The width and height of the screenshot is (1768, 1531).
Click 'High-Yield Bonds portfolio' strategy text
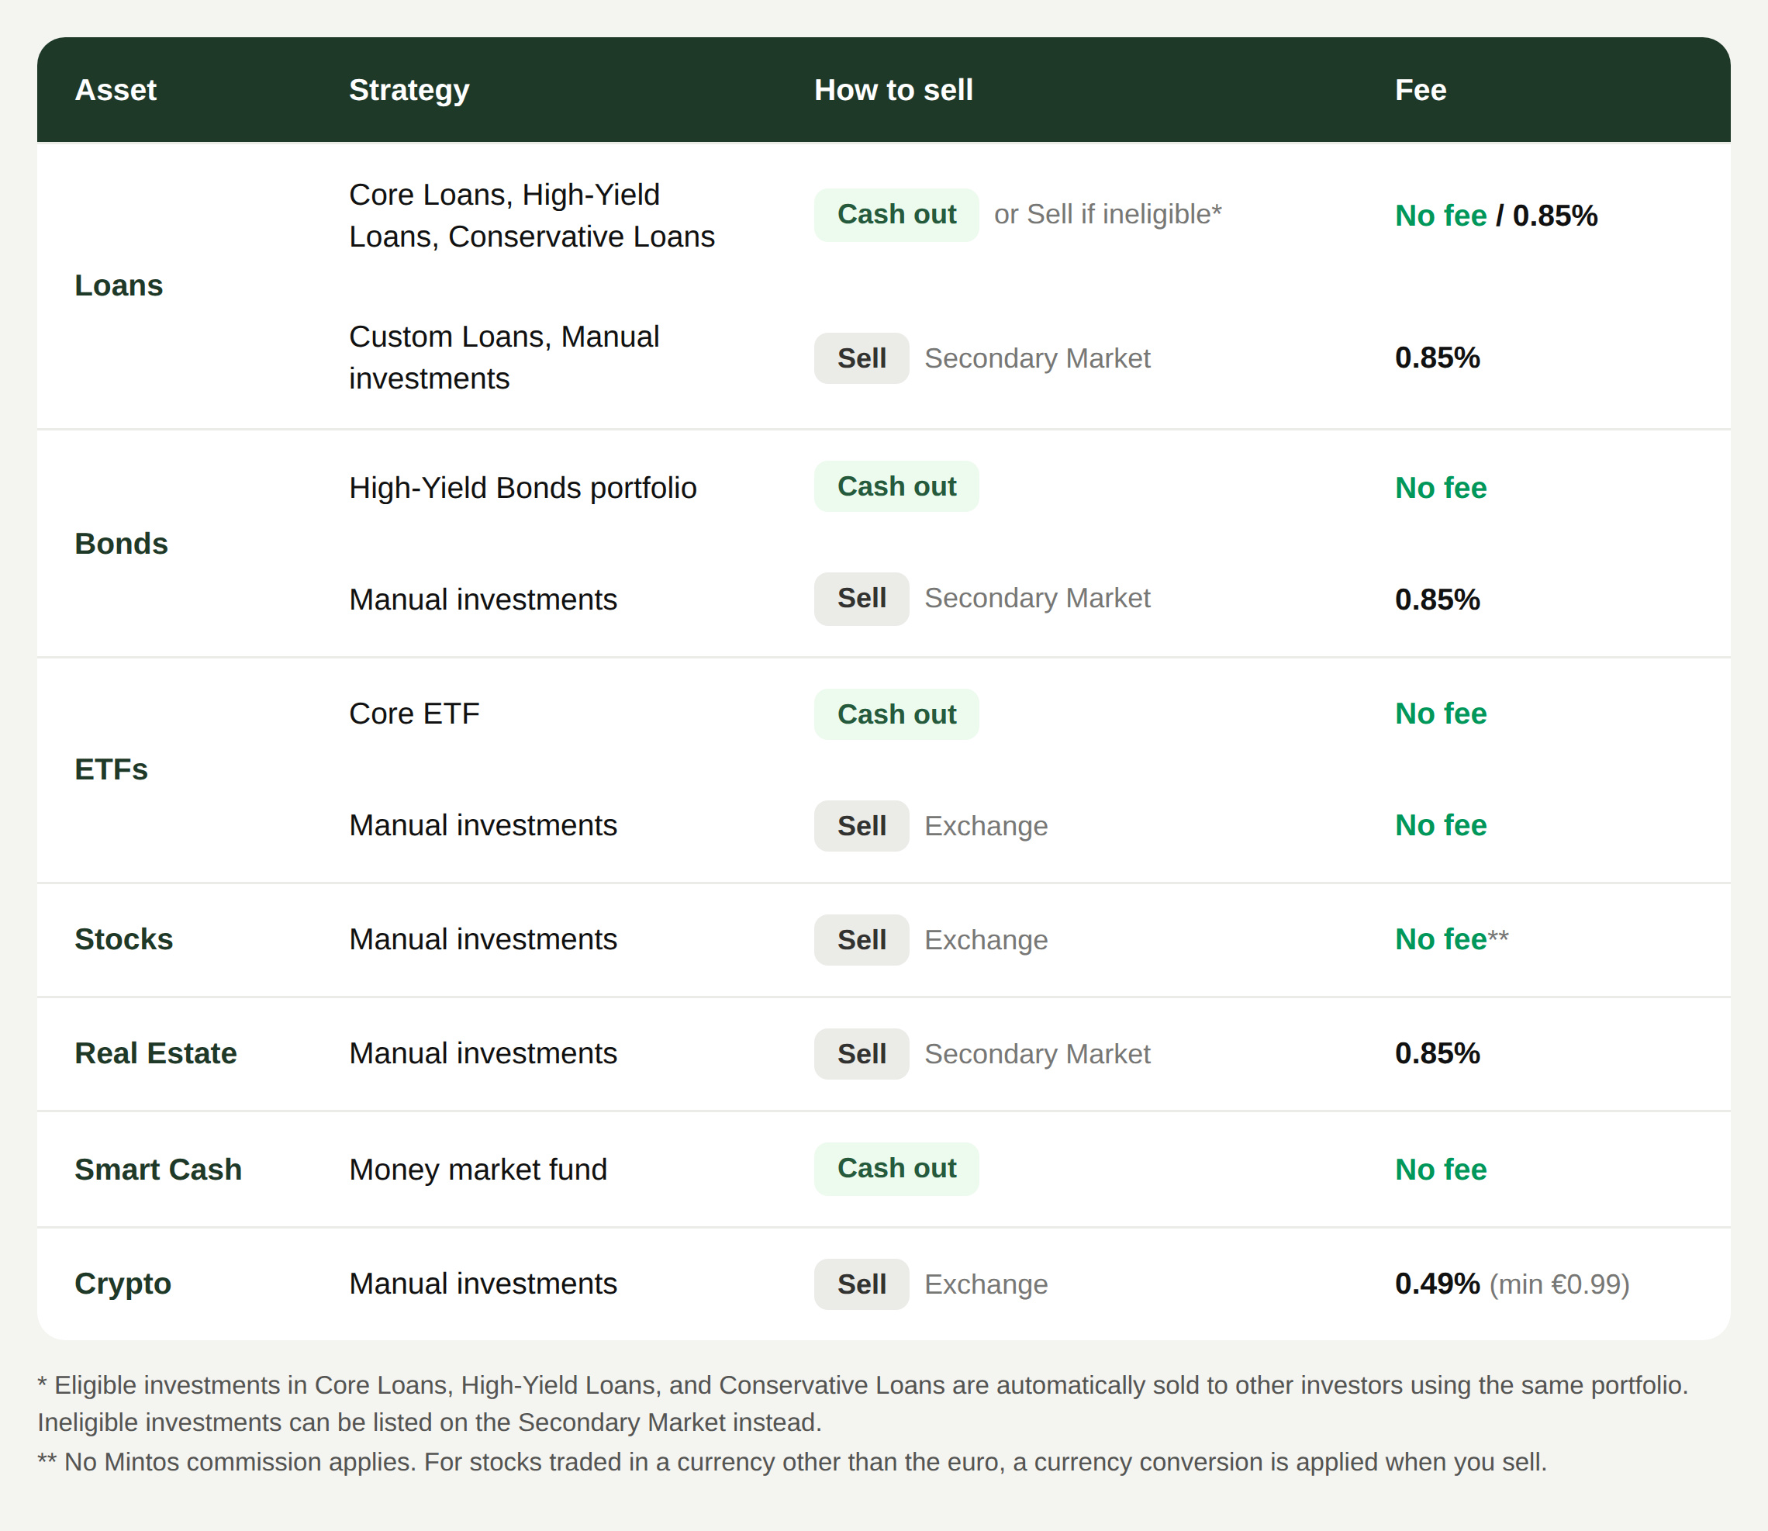click(523, 488)
